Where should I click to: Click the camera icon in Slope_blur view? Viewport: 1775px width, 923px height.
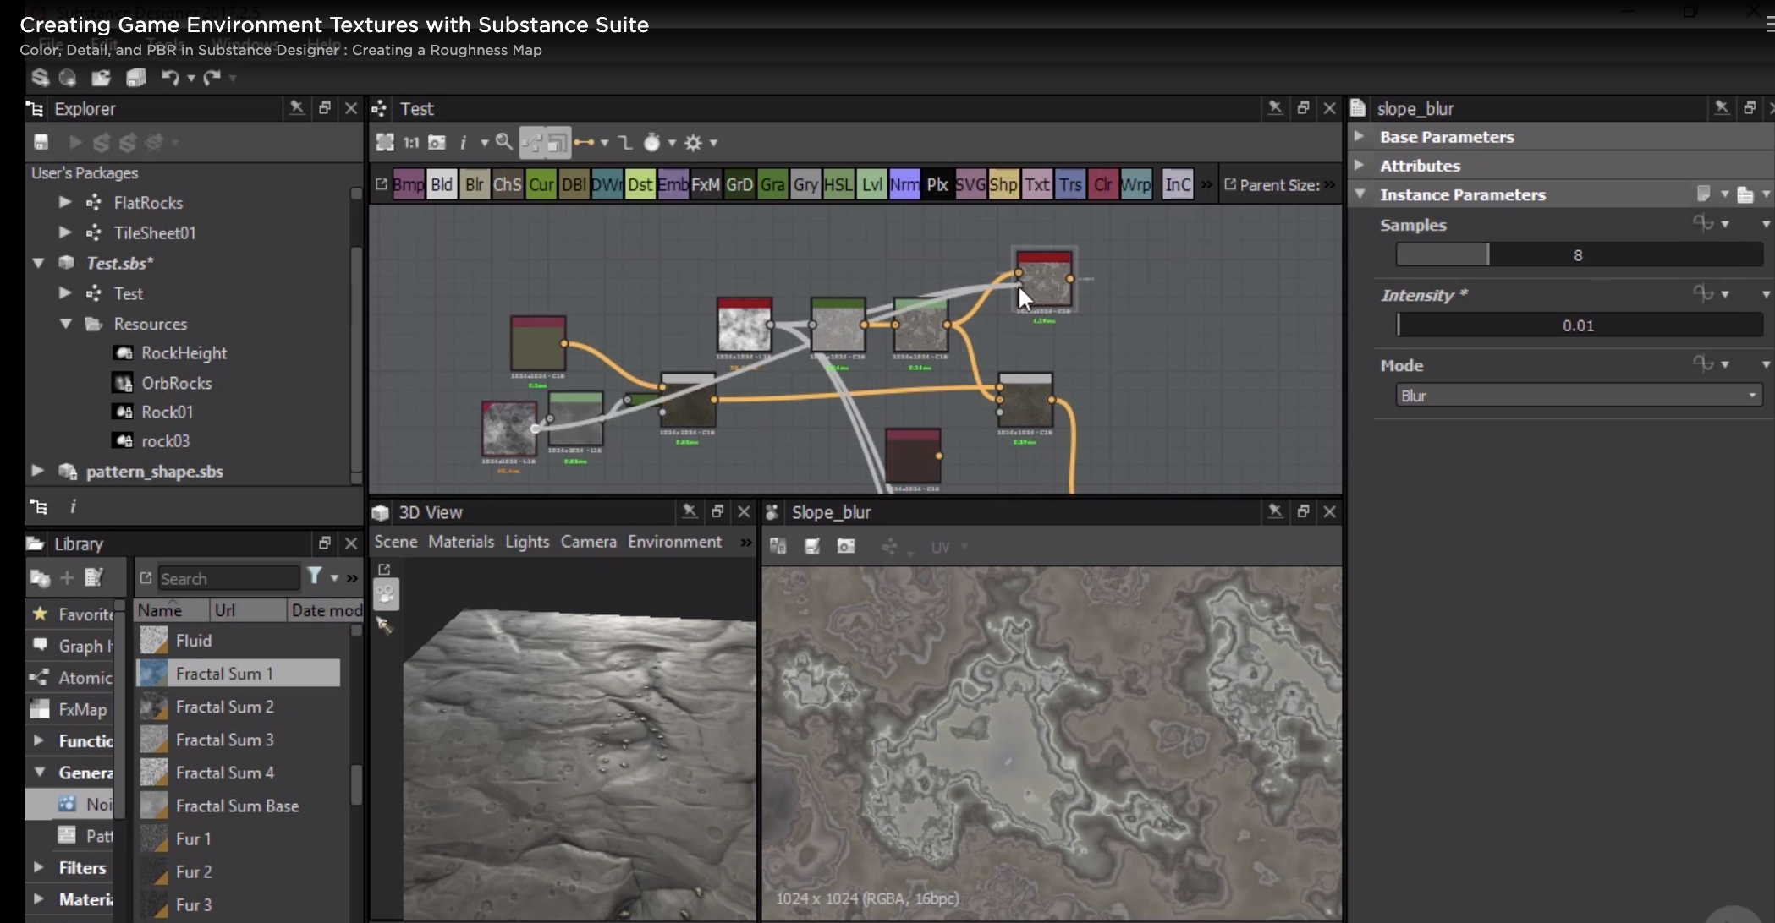846,547
